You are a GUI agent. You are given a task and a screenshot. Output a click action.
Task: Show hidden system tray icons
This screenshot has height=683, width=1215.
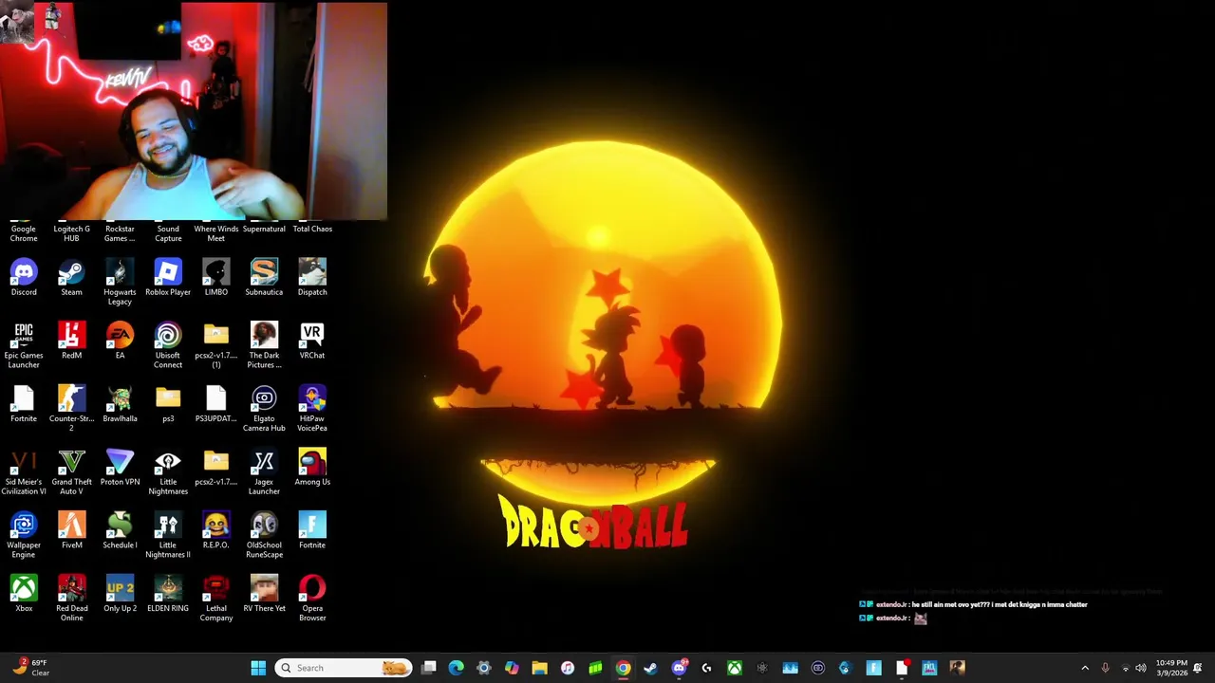click(x=1085, y=668)
